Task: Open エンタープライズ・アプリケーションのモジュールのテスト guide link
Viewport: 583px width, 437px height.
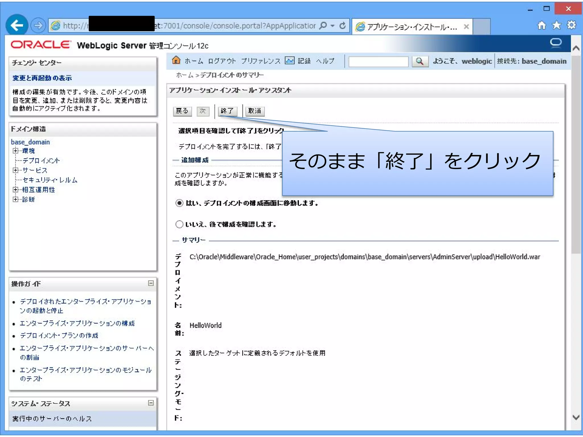Action: coord(86,374)
